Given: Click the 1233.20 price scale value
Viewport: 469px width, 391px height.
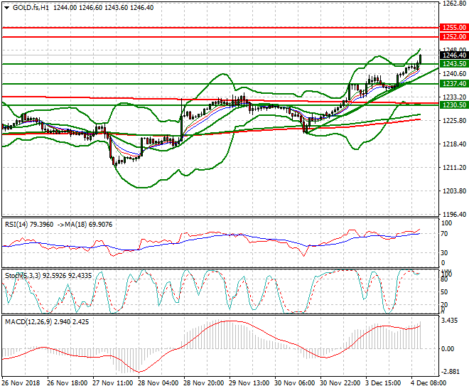Looking at the screenshot, I should [x=454, y=97].
